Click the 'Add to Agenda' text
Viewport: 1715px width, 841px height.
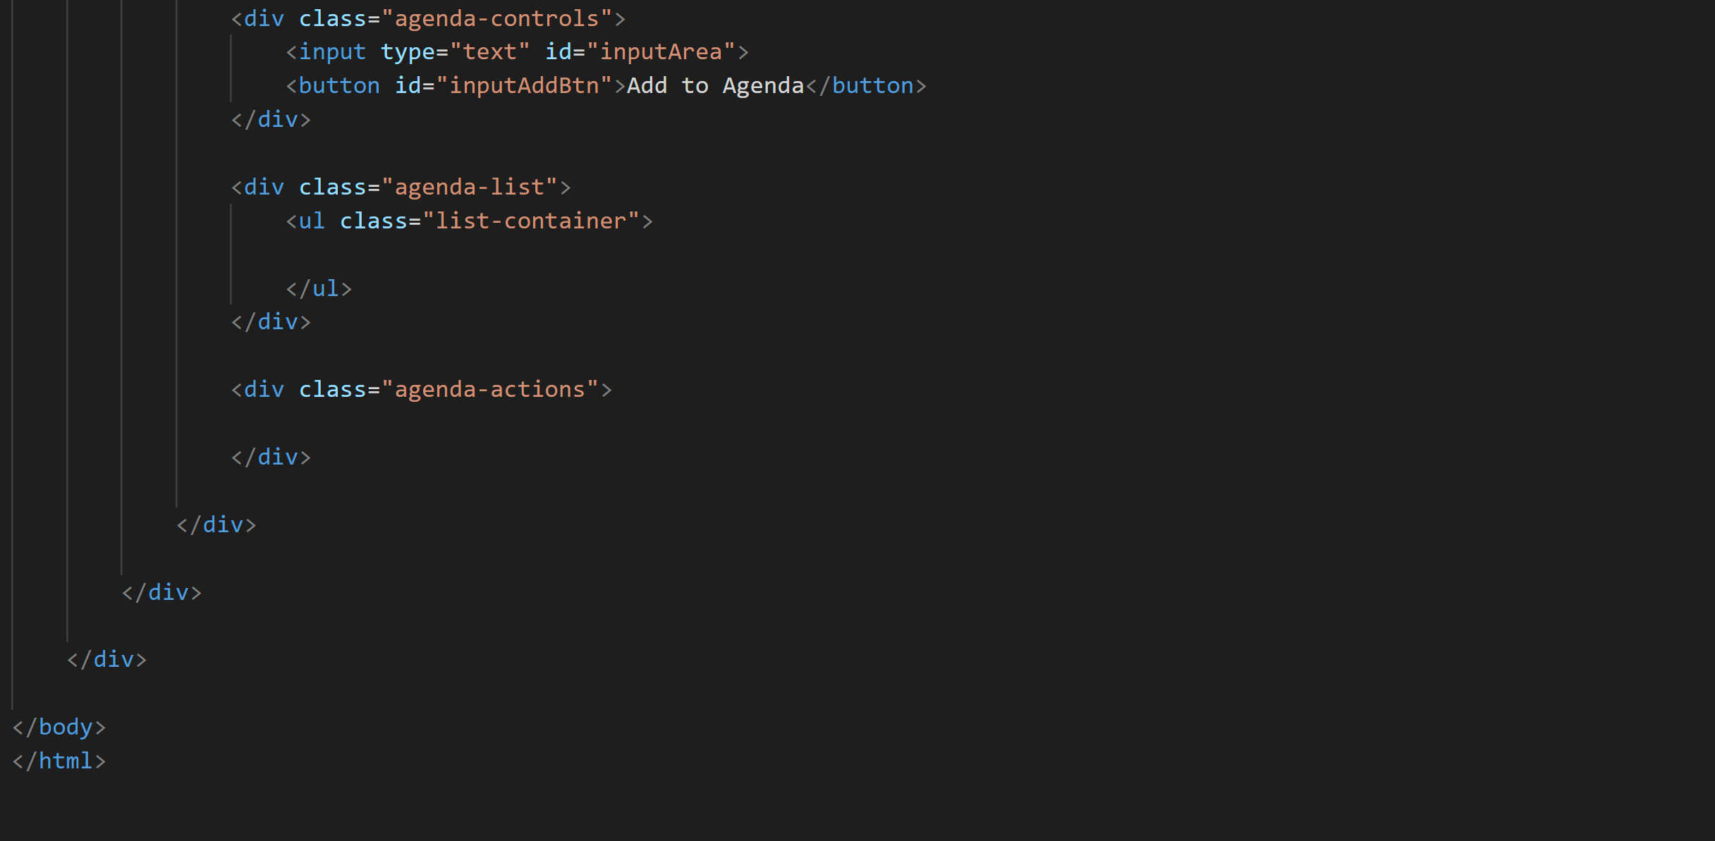pos(715,86)
